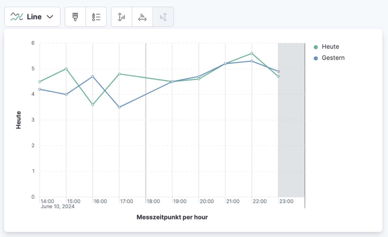The image size is (388, 237).
Task: Open the series settings list icon
Action: (96, 17)
